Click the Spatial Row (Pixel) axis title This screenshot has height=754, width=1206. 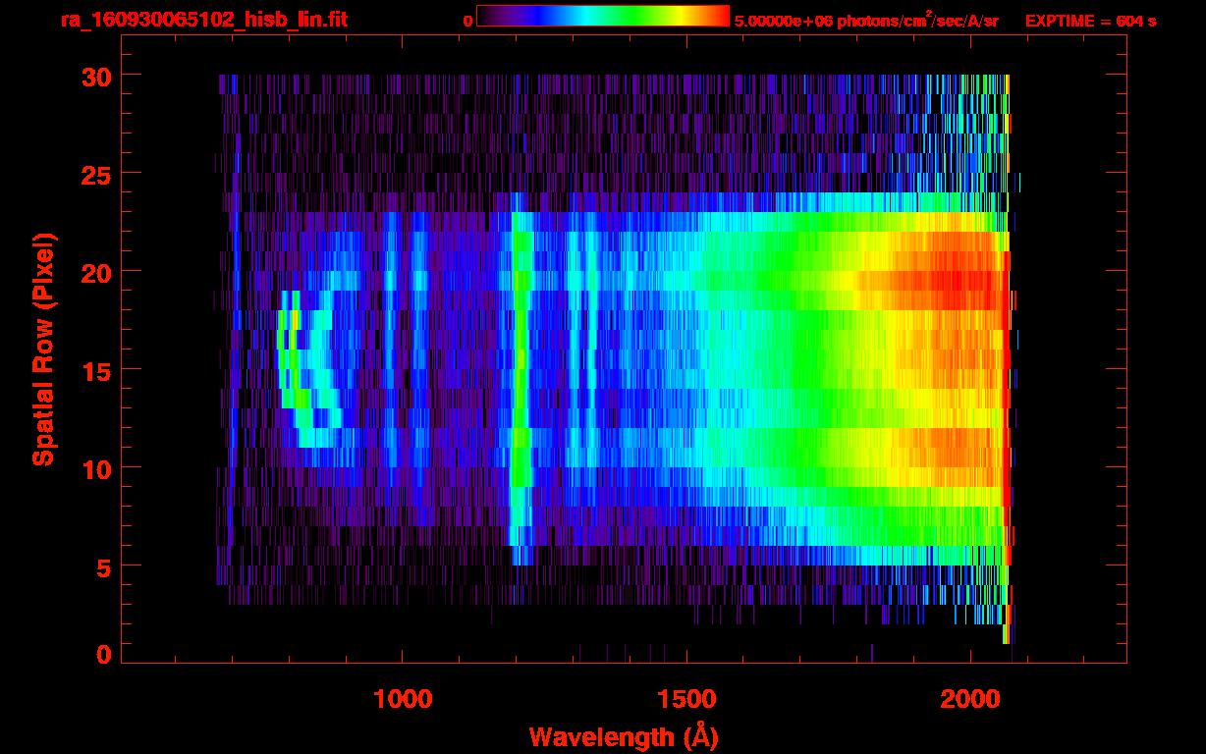click(x=43, y=349)
